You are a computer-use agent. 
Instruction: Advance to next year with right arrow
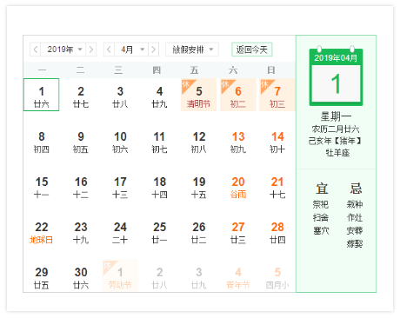click(x=91, y=50)
